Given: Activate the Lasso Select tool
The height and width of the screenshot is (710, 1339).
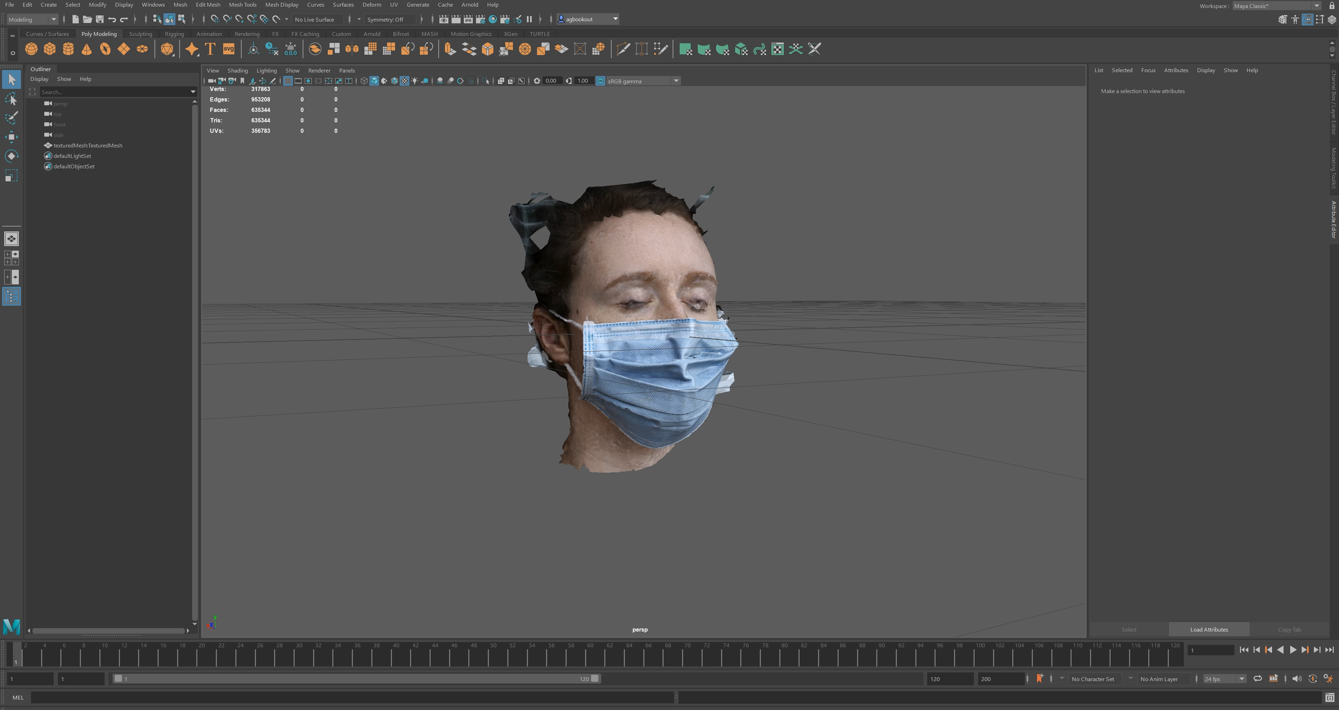Looking at the screenshot, I should [x=12, y=99].
